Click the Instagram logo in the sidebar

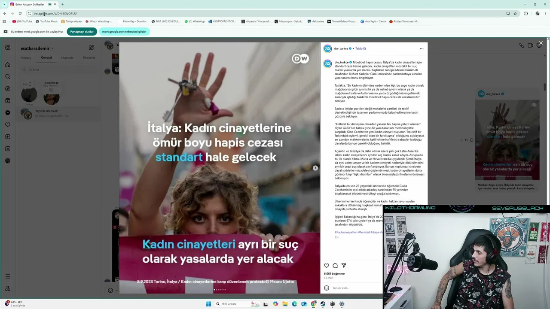point(8,48)
